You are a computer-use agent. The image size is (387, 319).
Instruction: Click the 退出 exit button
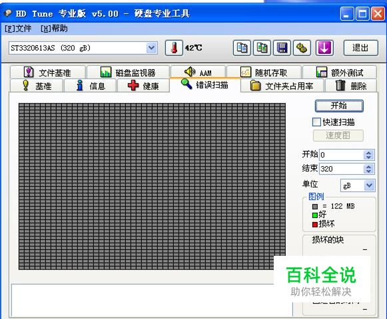[x=360, y=48]
